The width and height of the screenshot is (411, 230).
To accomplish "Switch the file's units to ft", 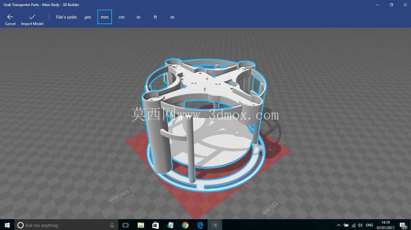I will [155, 17].
